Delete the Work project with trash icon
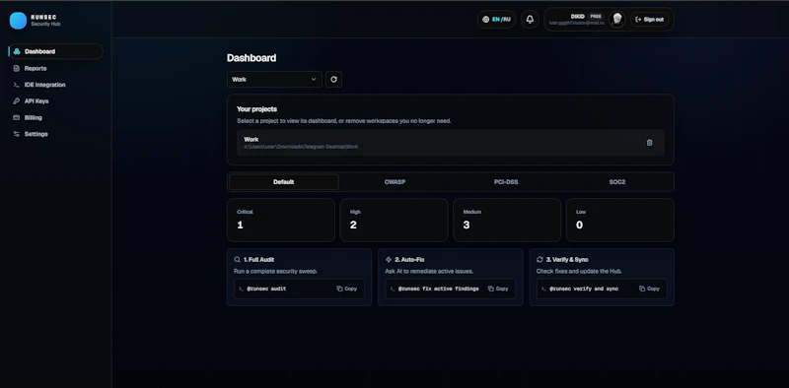The width and height of the screenshot is (789, 388). click(649, 143)
